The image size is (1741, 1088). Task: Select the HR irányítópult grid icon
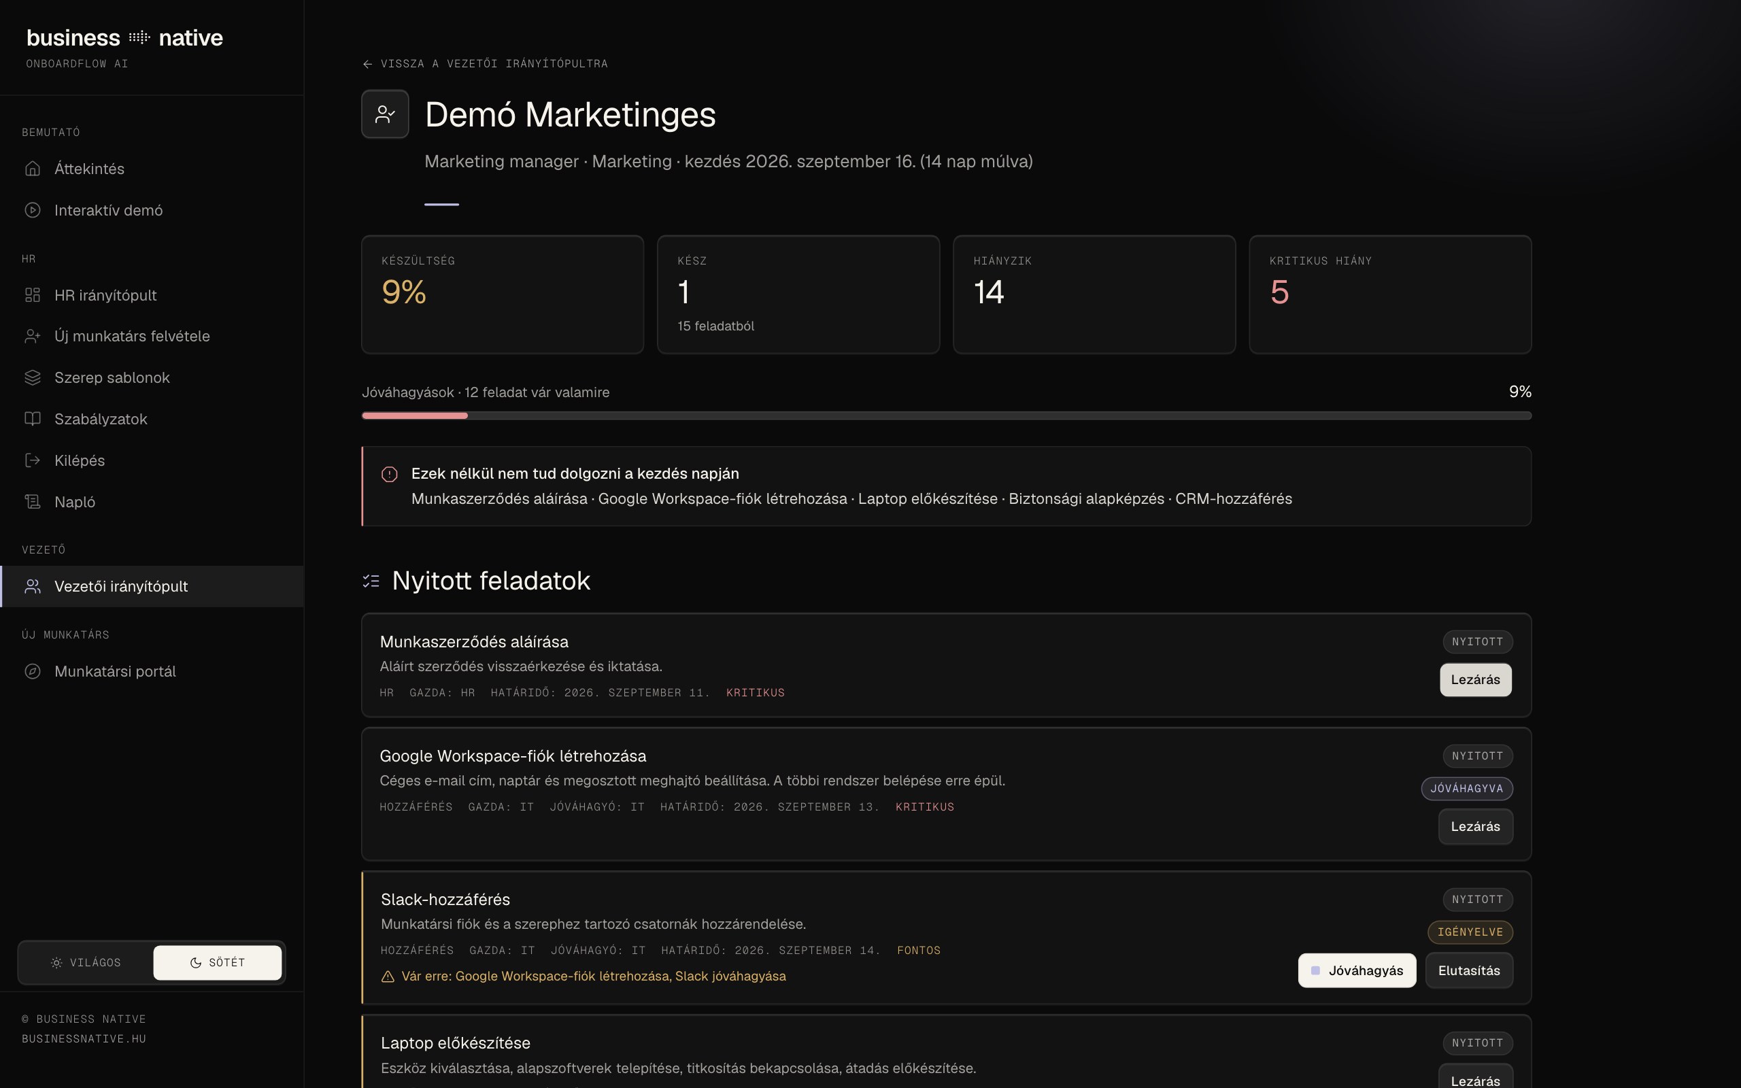pyautogui.click(x=33, y=295)
